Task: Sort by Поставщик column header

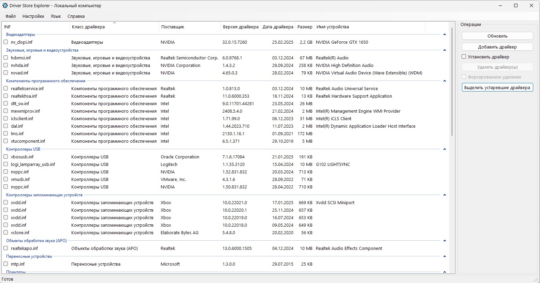Action: click(x=190, y=27)
